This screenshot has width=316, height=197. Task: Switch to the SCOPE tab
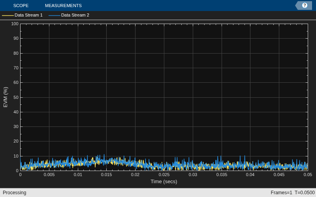(x=21, y=6)
